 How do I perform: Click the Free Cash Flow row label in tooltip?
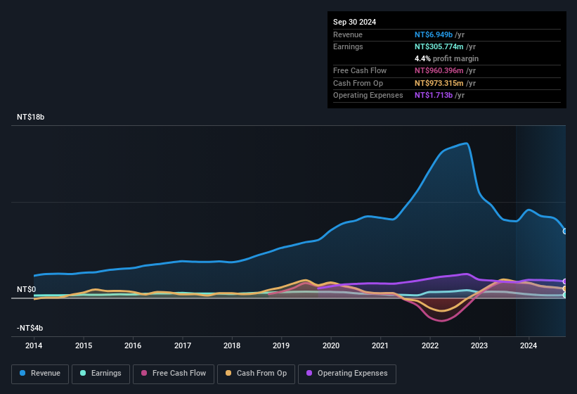pos(360,70)
